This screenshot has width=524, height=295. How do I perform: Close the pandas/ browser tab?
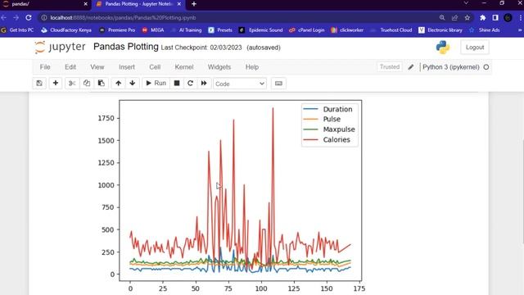[85, 4]
